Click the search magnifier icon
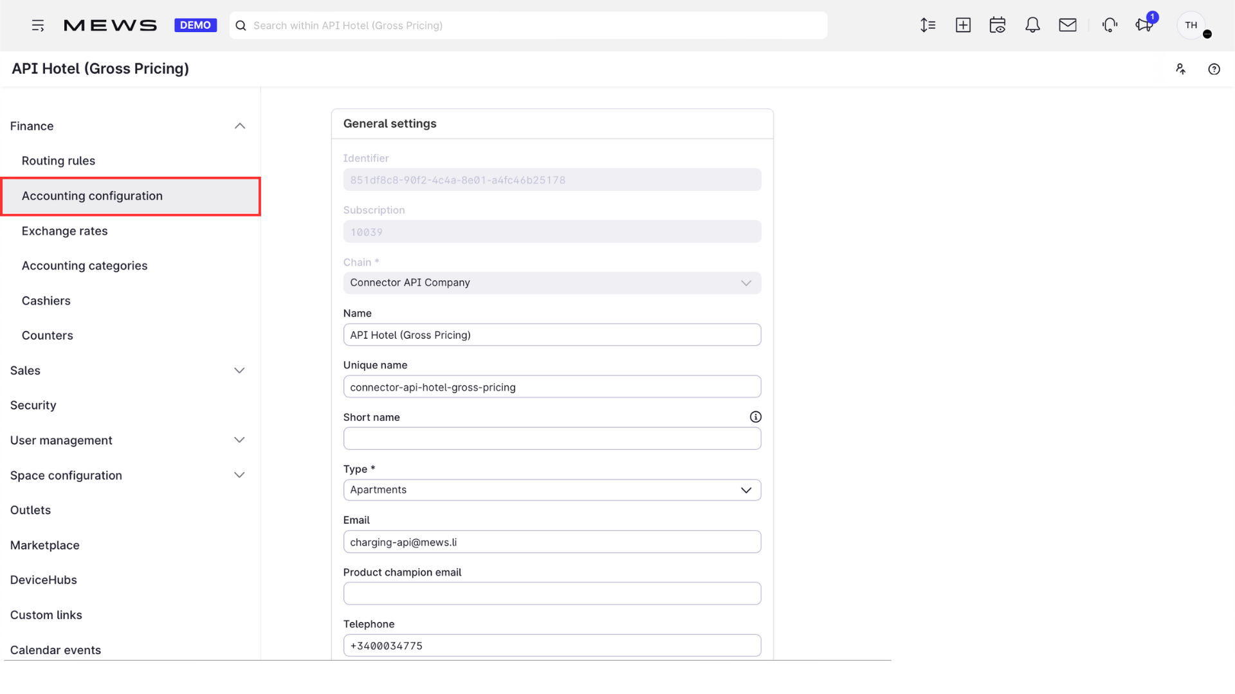The width and height of the screenshot is (1235, 694). point(241,26)
